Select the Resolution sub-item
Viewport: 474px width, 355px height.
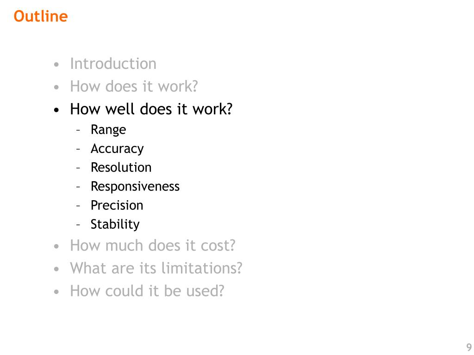tap(121, 167)
